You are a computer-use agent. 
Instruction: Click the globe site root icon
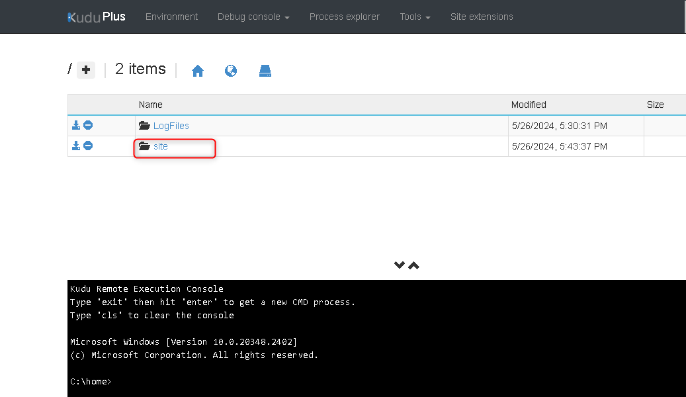pyautogui.click(x=231, y=71)
